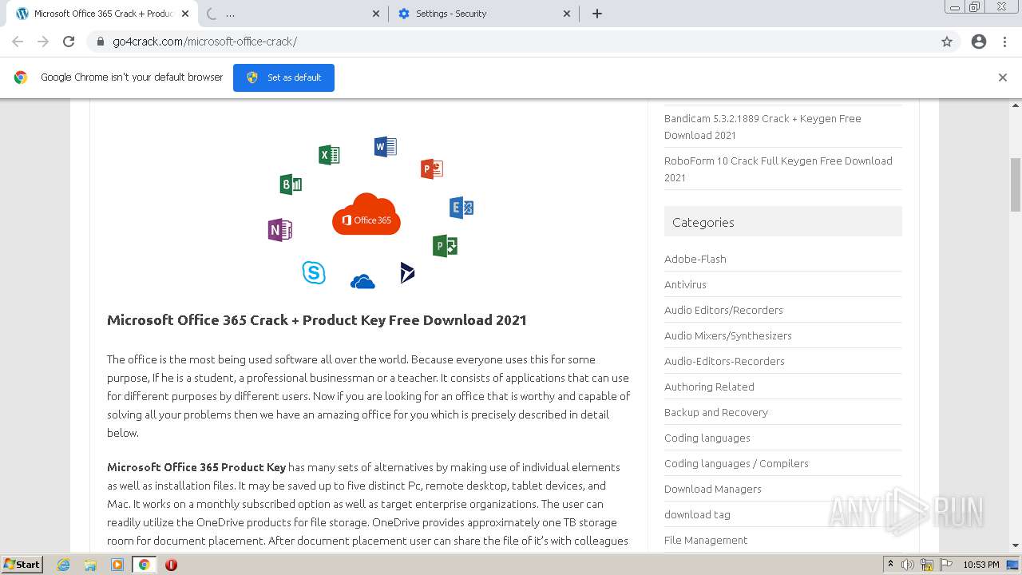Close the loading second tab
This screenshot has width=1022, height=575.
point(376,14)
